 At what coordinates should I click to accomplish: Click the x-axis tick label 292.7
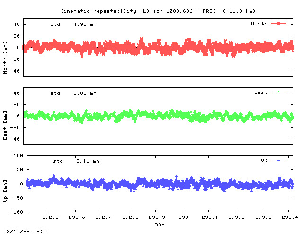pyautogui.click(x=103, y=217)
